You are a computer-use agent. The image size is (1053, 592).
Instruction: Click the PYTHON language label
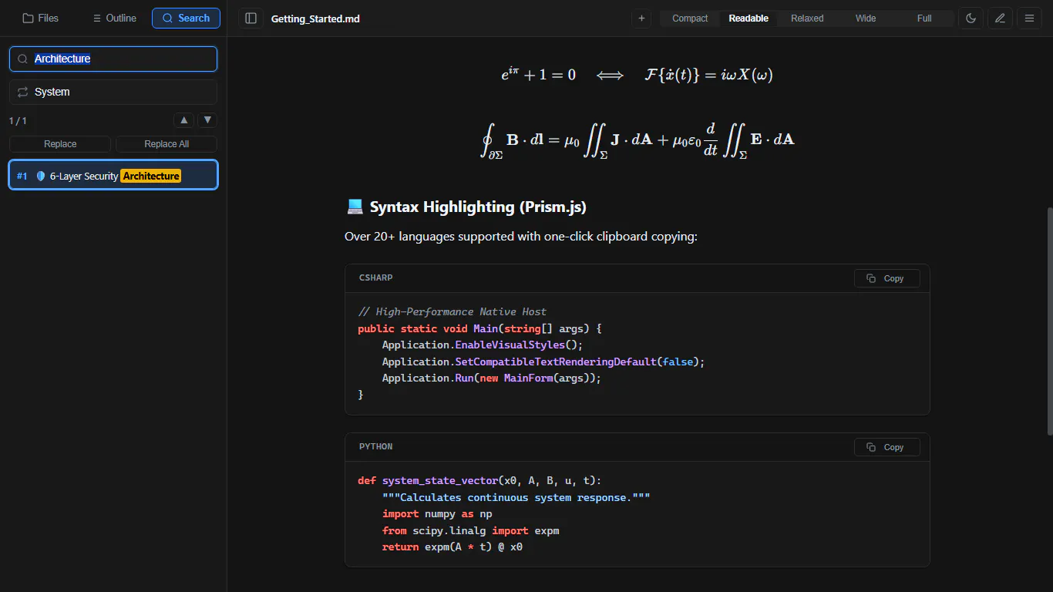(x=375, y=446)
